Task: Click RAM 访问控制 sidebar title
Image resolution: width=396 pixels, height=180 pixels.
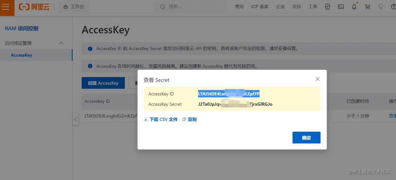Action: (22, 28)
